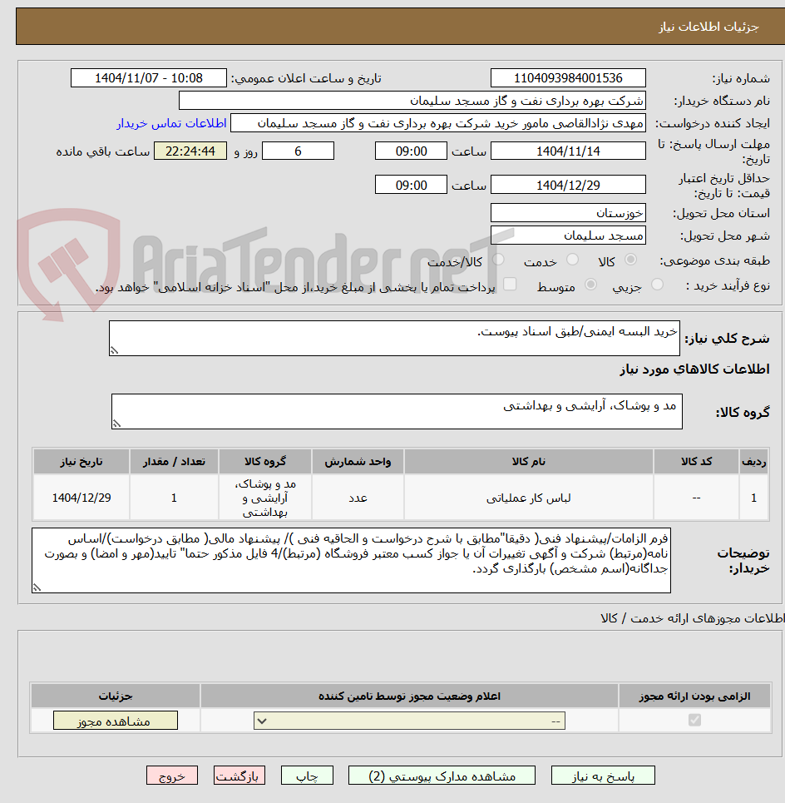Open the license status dropdown
The image size is (785, 803).
[409, 721]
